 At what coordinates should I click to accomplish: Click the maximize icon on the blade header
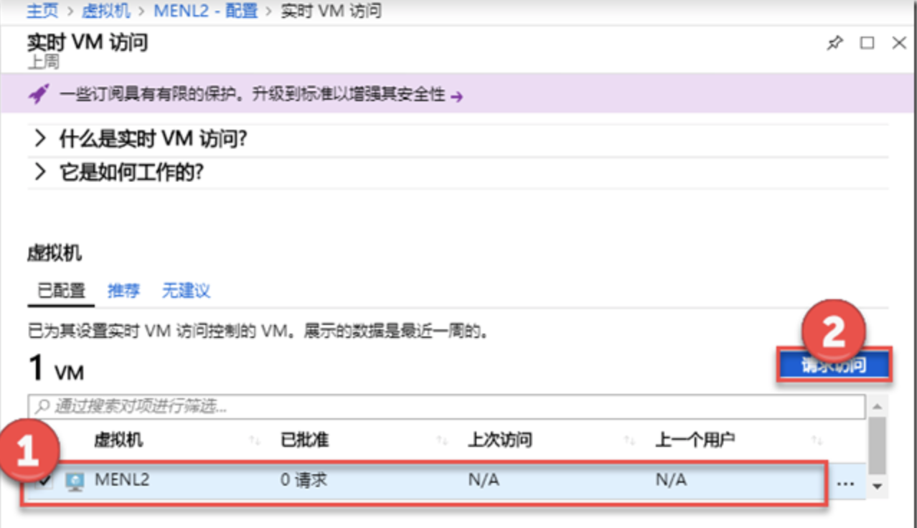pos(866,42)
